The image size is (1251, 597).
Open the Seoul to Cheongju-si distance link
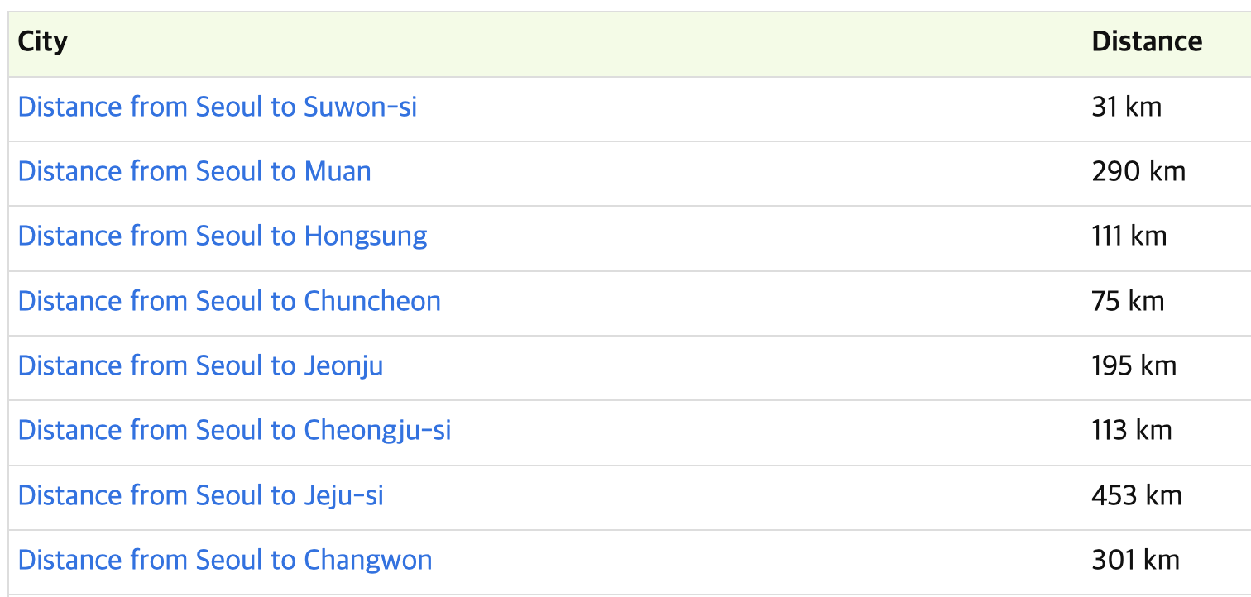click(234, 430)
